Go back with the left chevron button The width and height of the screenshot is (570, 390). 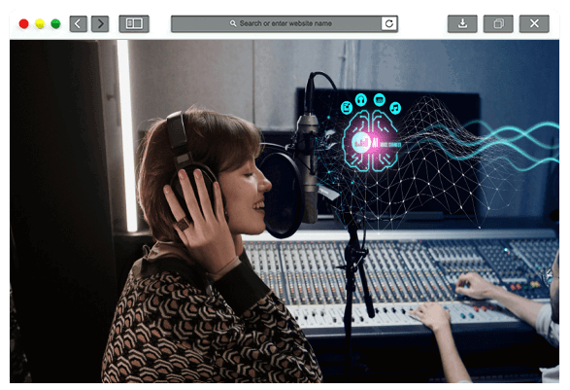coord(78,24)
